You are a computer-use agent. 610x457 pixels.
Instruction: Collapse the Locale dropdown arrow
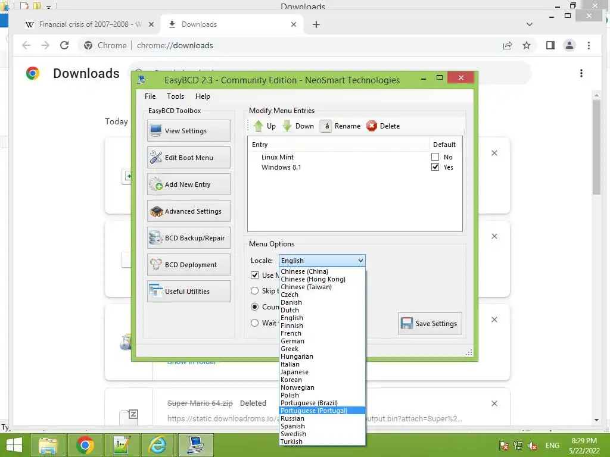360,261
